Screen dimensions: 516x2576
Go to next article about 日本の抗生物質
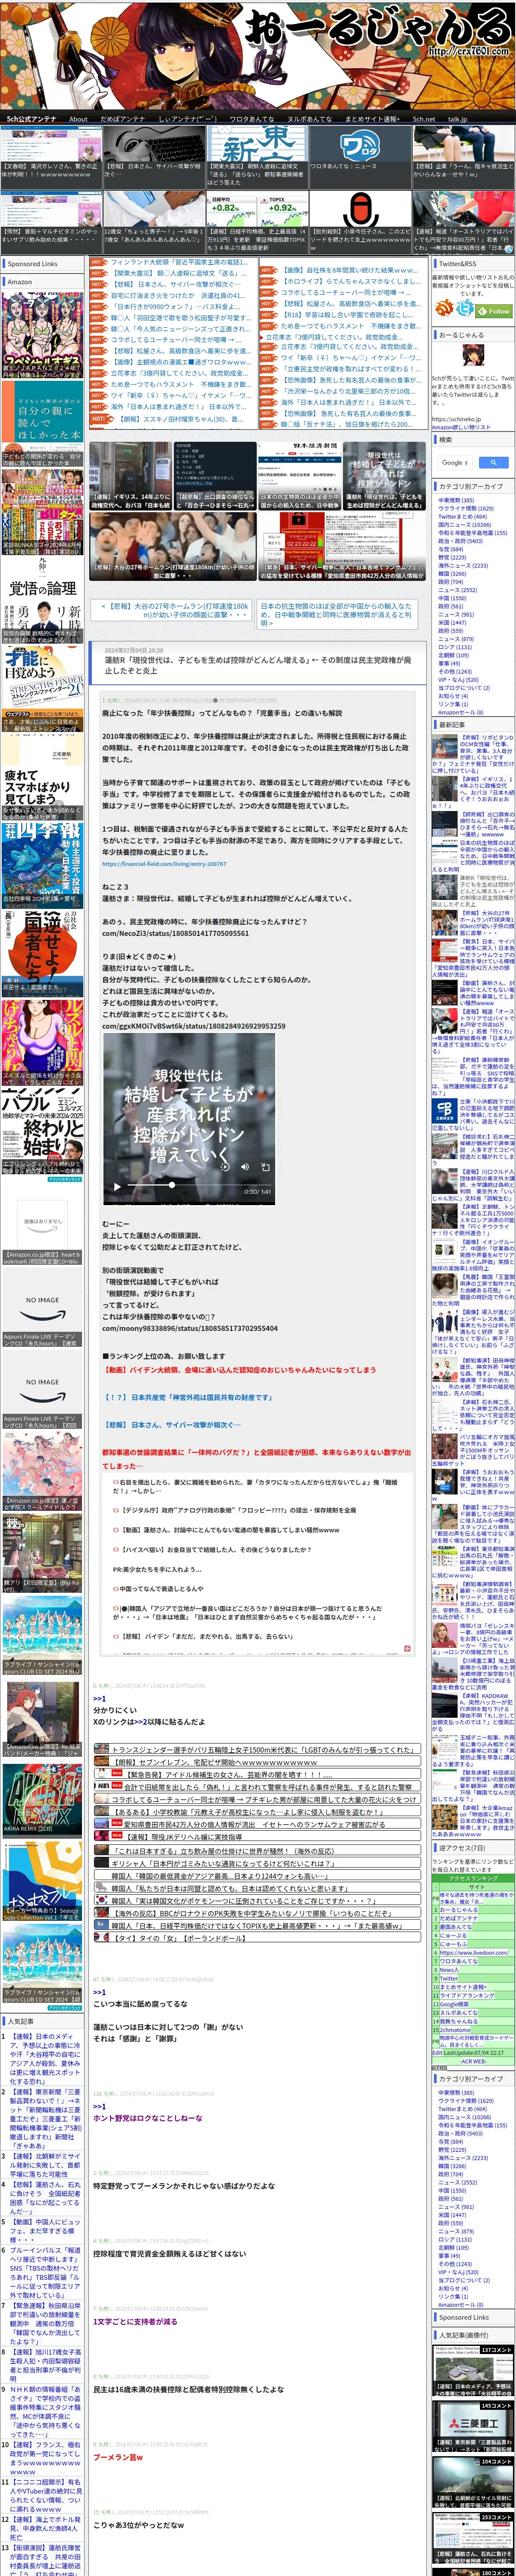337,614
